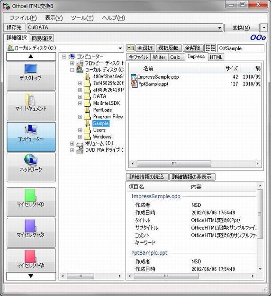This screenshot has width=271, height=296.
Task: Switch to the Writer file tab
Action: point(159,57)
